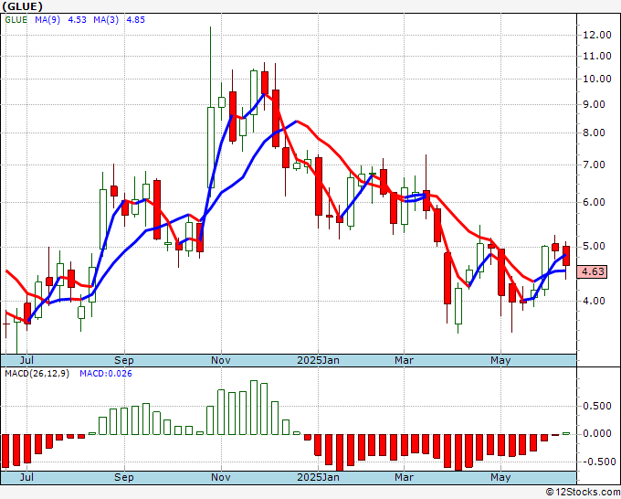Click the MA(3) value 4.85
Viewport: 621px width, 499px height.
[x=135, y=20]
